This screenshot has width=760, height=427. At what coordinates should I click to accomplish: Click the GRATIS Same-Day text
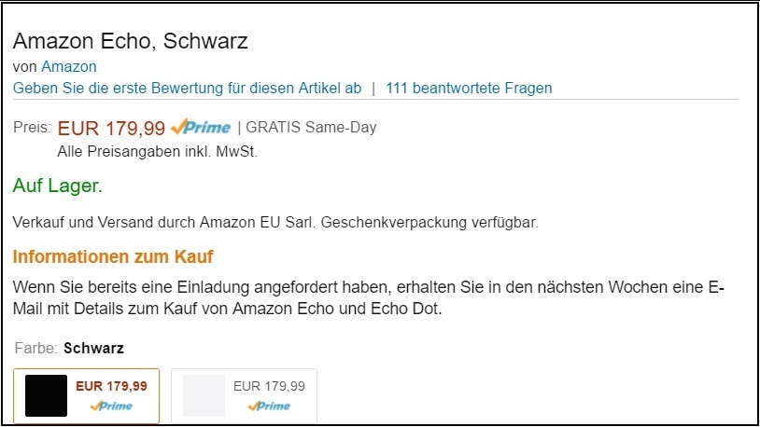point(311,128)
